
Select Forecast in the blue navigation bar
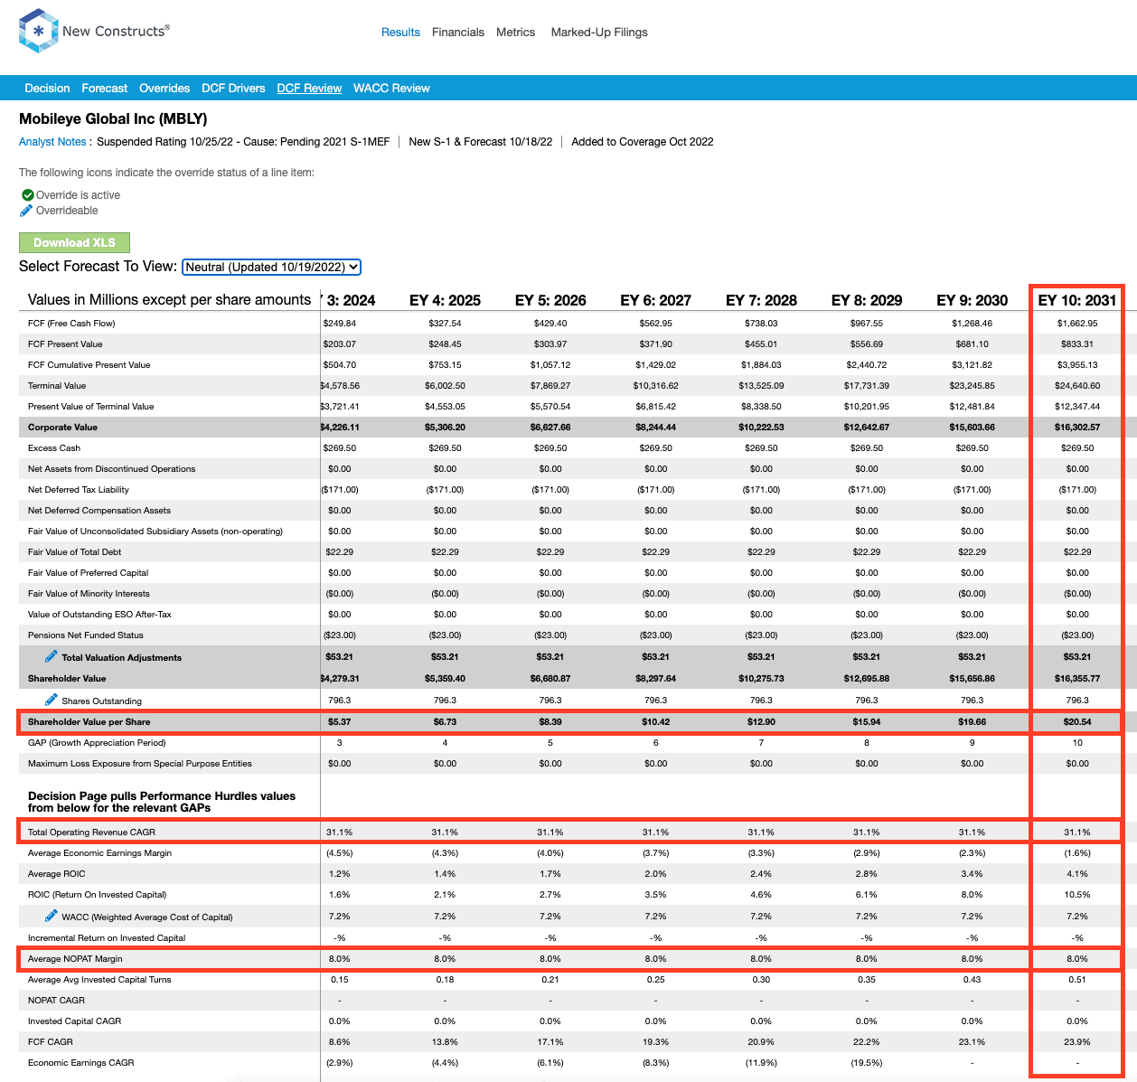tap(105, 89)
